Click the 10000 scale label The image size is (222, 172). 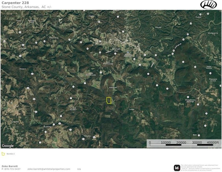166,142
